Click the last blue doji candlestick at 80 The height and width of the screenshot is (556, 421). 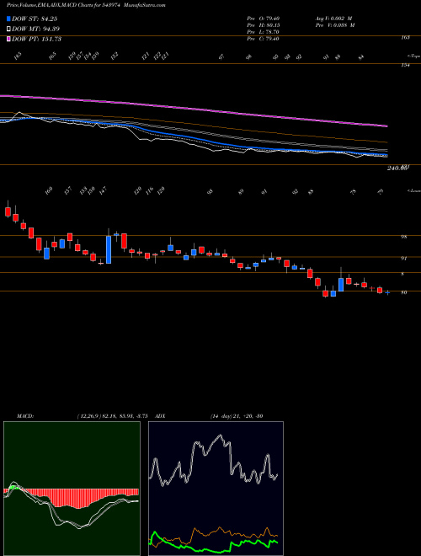[x=387, y=293]
